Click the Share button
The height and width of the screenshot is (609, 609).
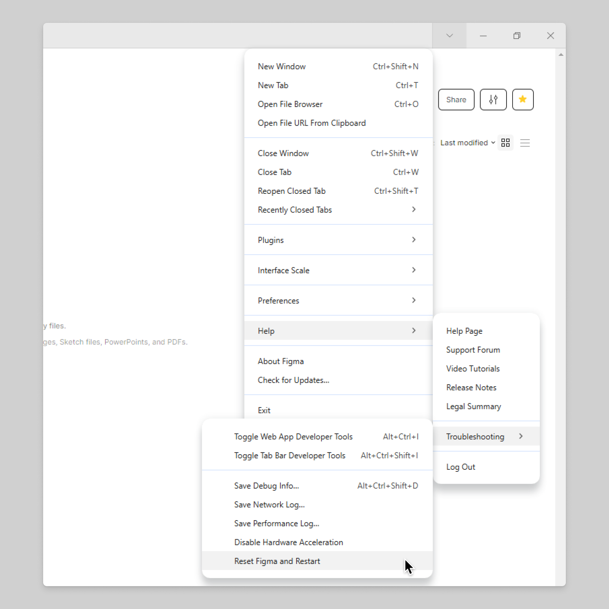[456, 100]
